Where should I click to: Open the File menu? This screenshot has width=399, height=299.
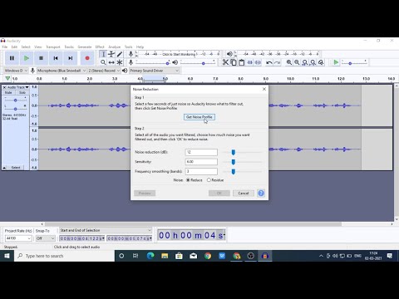point(5,47)
